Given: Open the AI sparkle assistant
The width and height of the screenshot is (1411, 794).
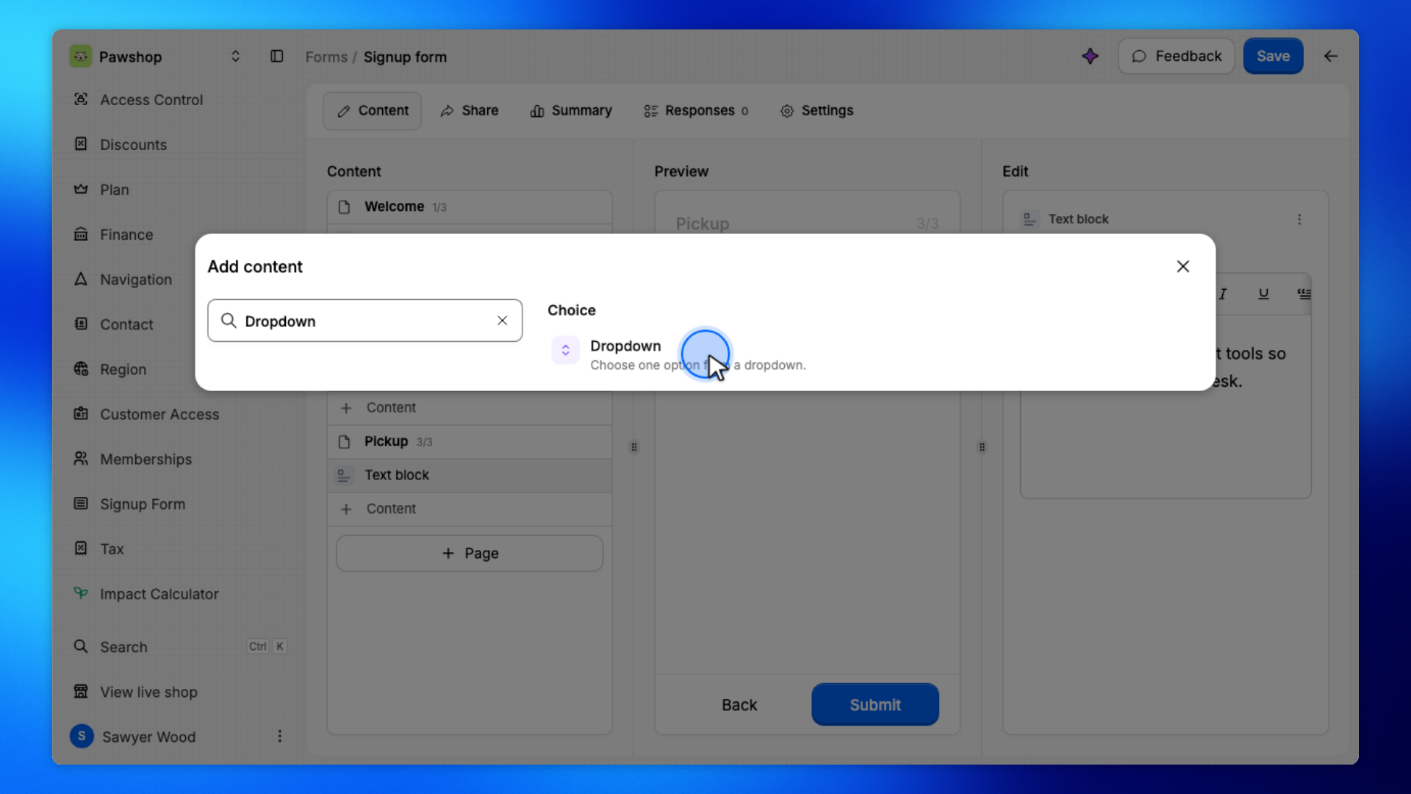Looking at the screenshot, I should point(1090,56).
